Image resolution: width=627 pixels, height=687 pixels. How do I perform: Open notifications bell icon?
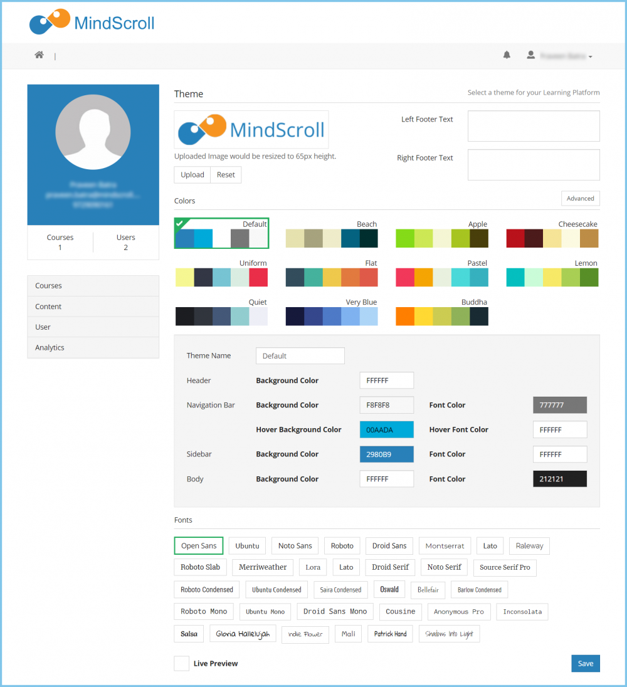tap(507, 55)
